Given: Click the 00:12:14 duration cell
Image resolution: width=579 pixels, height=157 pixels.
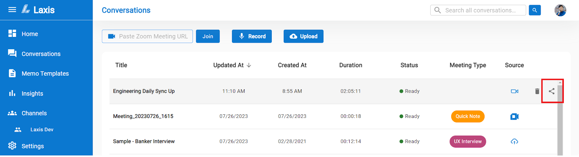Looking at the screenshot, I should click(351, 141).
